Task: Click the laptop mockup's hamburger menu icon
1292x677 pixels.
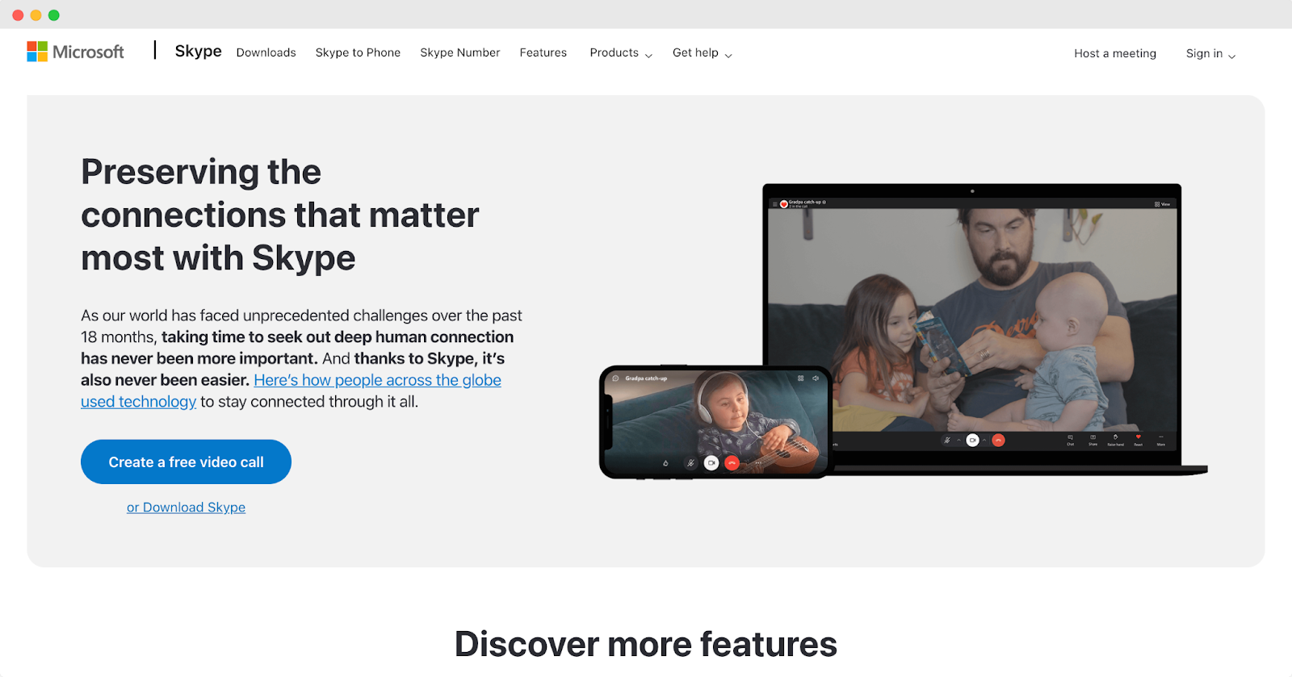Action: click(x=775, y=204)
